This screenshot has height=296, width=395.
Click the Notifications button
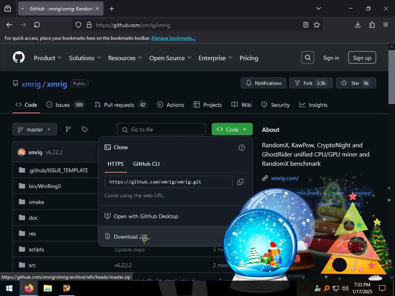pyautogui.click(x=263, y=83)
